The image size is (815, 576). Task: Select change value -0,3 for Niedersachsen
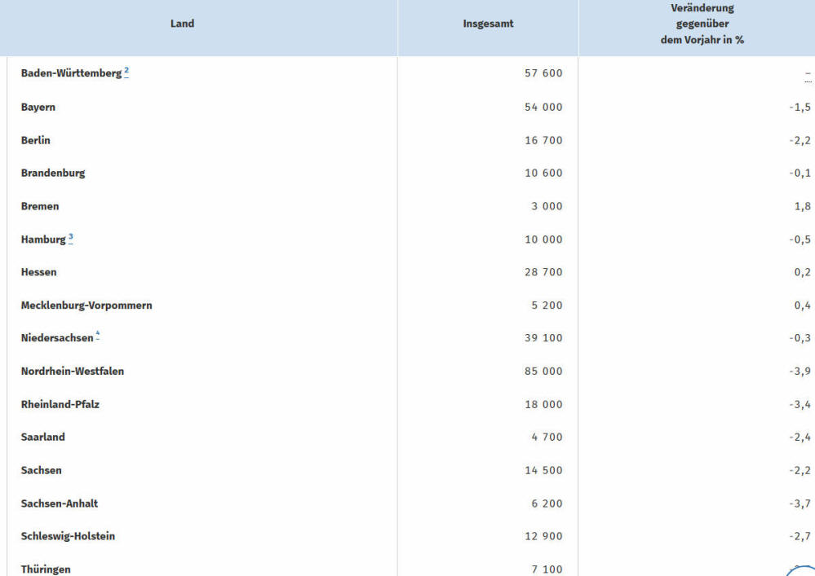coord(799,338)
